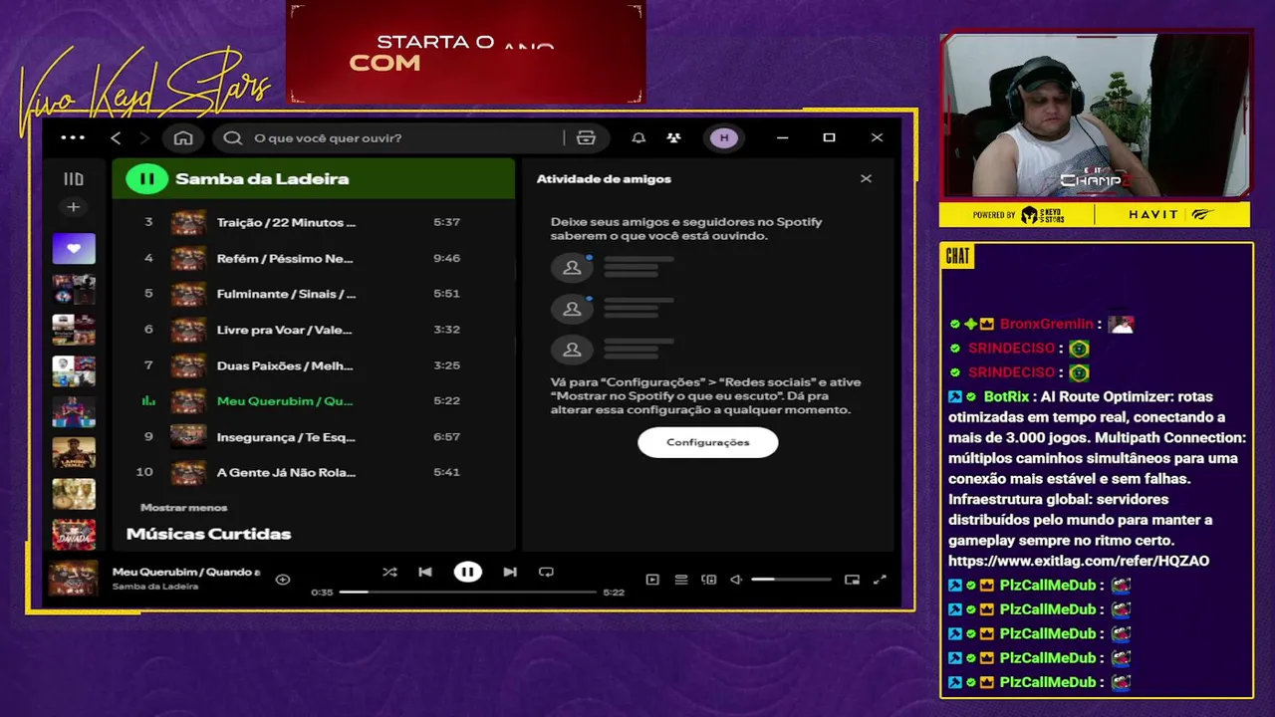Click the "Configurações" button
Screen dimensions: 1275x717
[x=707, y=442]
